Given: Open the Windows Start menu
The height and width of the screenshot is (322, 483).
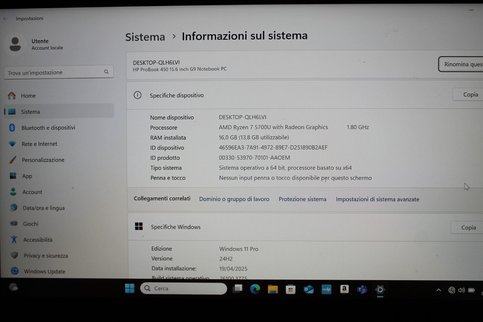Looking at the screenshot, I should tap(130, 288).
